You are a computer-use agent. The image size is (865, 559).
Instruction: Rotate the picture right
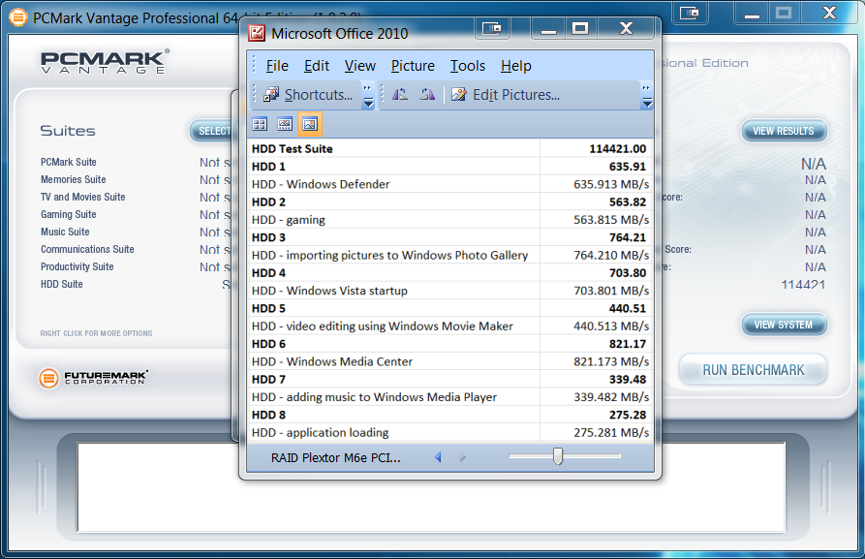426,95
